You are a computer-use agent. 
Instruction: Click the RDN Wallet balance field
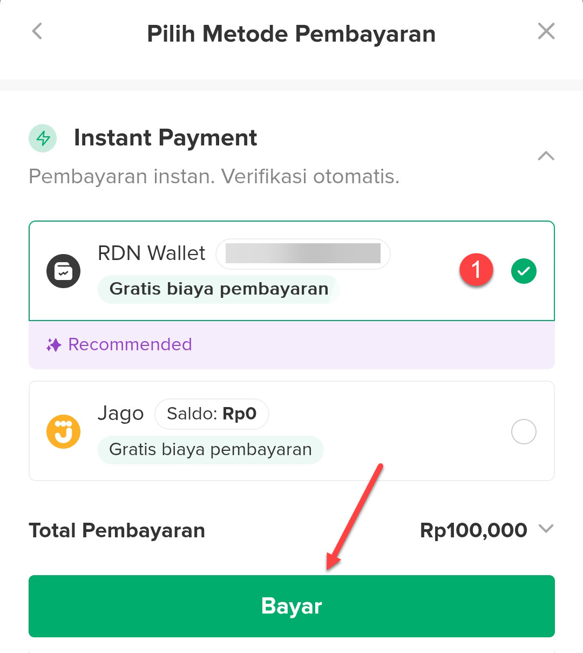click(x=303, y=254)
